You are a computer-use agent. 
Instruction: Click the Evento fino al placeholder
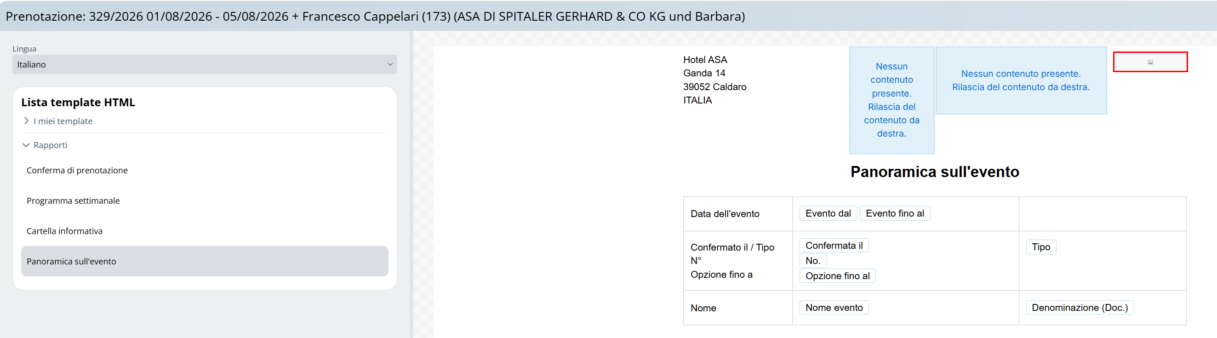click(895, 213)
